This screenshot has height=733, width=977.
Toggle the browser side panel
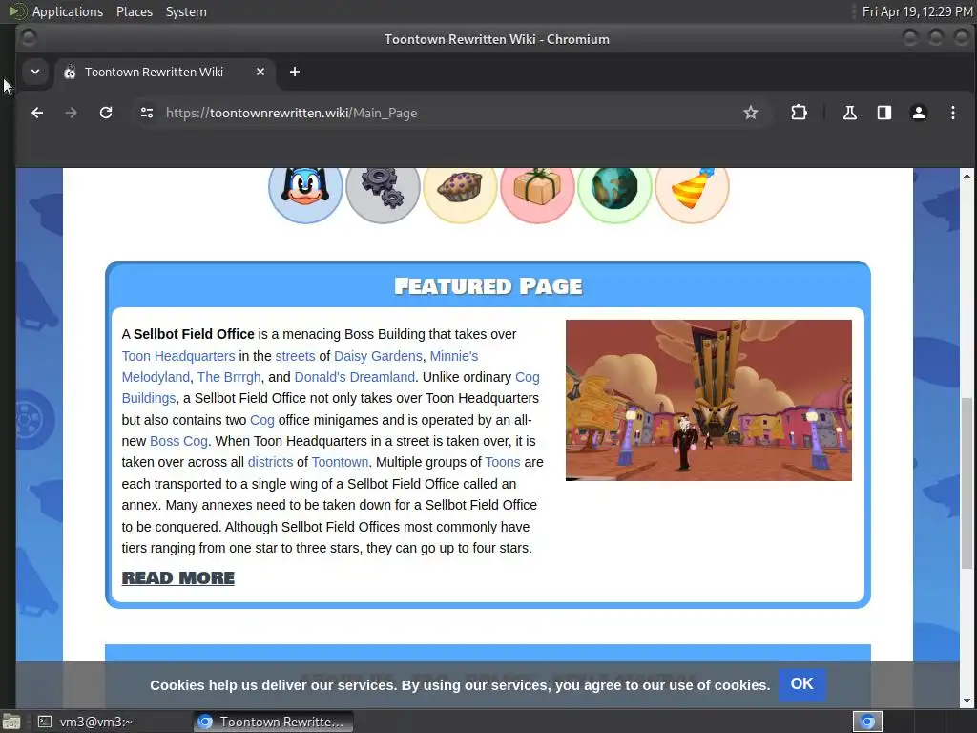[884, 113]
